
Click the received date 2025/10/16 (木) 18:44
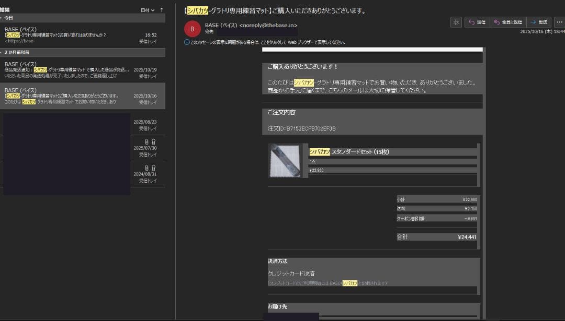pos(543,32)
